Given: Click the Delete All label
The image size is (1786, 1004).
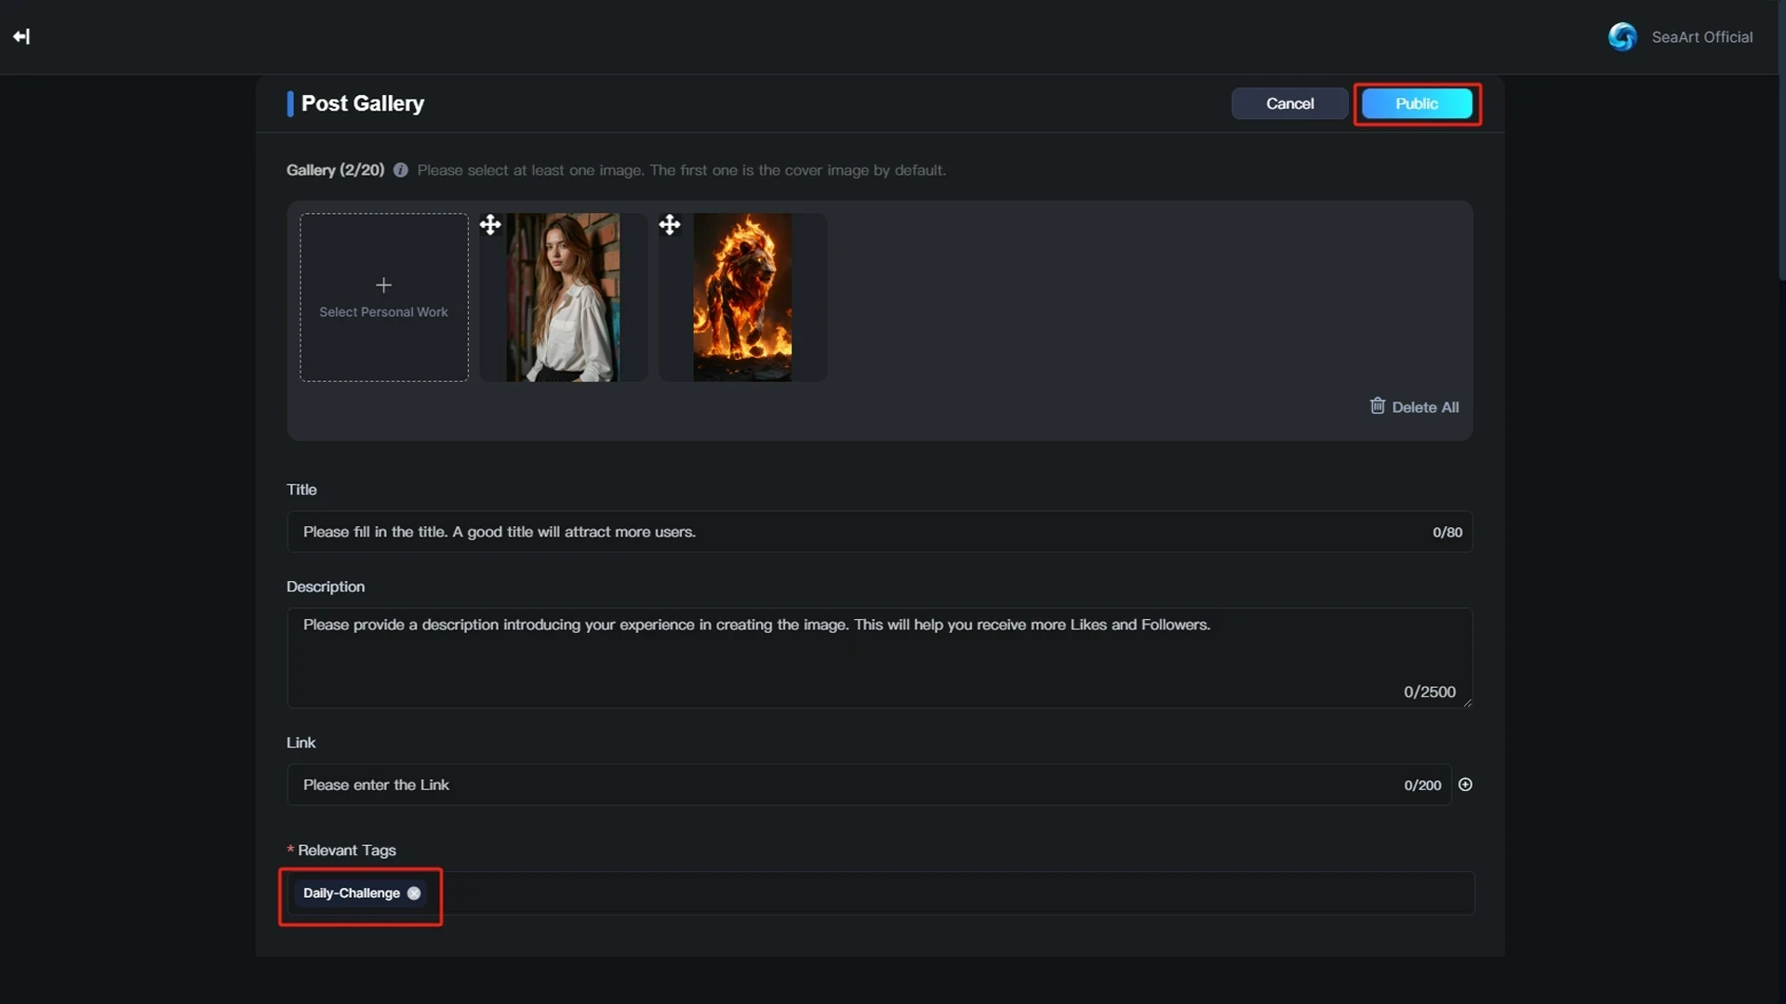Looking at the screenshot, I should 1425,407.
